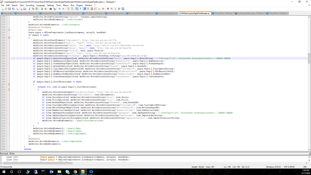This screenshot has width=311, height=175.
Task: Open the Encoding menu
Action: (x=30, y=5)
